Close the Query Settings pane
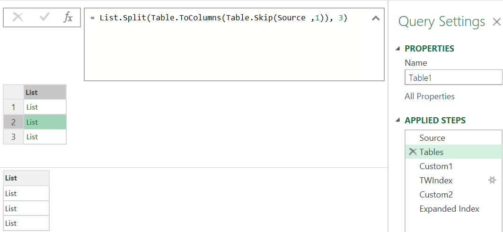The width and height of the screenshot is (503, 232). 496,22
